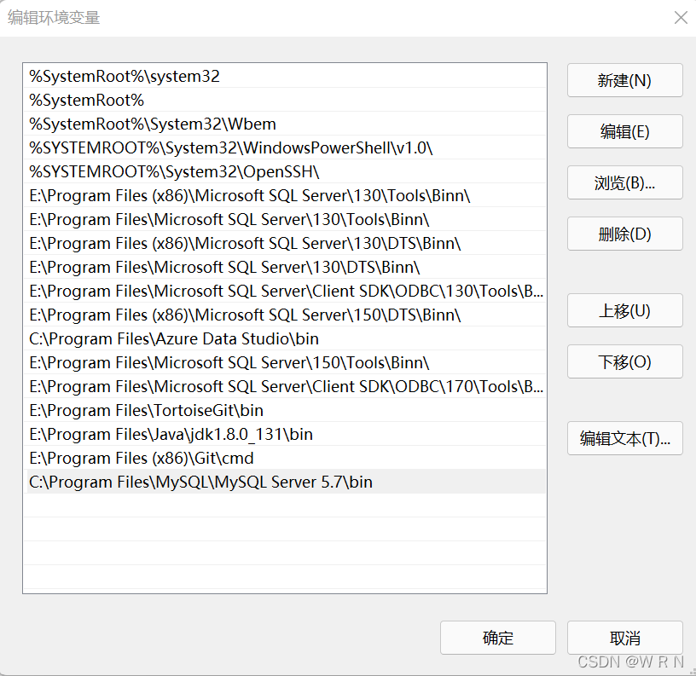Move entry down with 下移(O)
696x676 pixels.
click(624, 361)
